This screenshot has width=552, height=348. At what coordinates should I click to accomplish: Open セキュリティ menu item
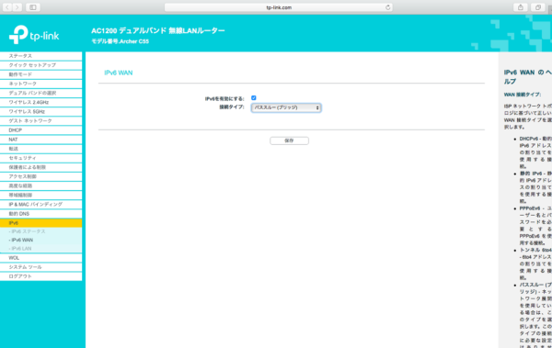(x=40, y=158)
